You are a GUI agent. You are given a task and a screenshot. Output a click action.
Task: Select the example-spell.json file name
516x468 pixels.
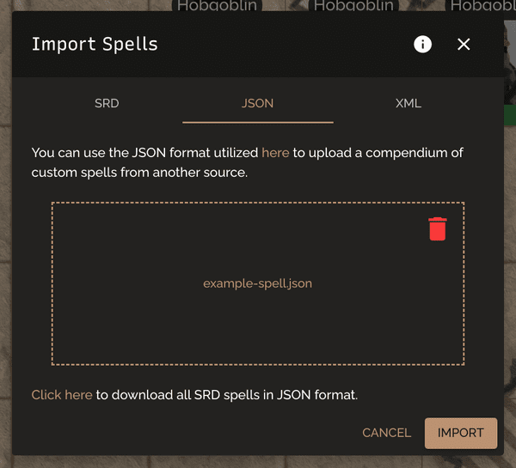(x=257, y=283)
